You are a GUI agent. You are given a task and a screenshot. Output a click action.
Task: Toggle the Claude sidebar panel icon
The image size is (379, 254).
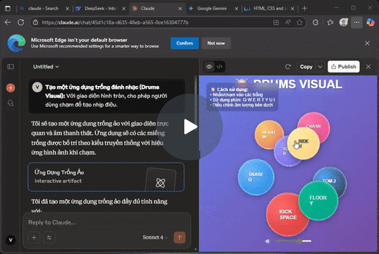(x=11, y=66)
